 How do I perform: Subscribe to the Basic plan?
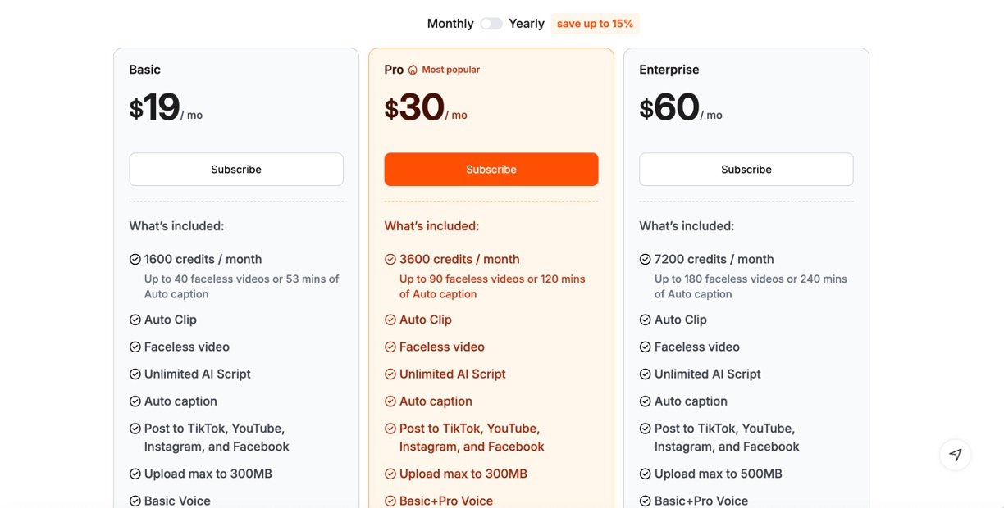point(236,170)
